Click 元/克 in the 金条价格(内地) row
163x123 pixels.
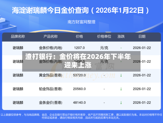pyautogui.click(x=104, y=48)
